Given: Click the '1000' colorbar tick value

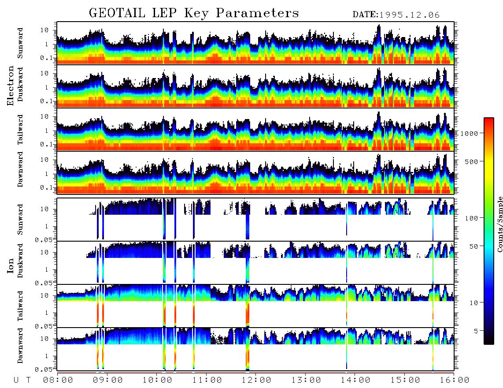Looking at the screenshot, I should pos(469,134).
